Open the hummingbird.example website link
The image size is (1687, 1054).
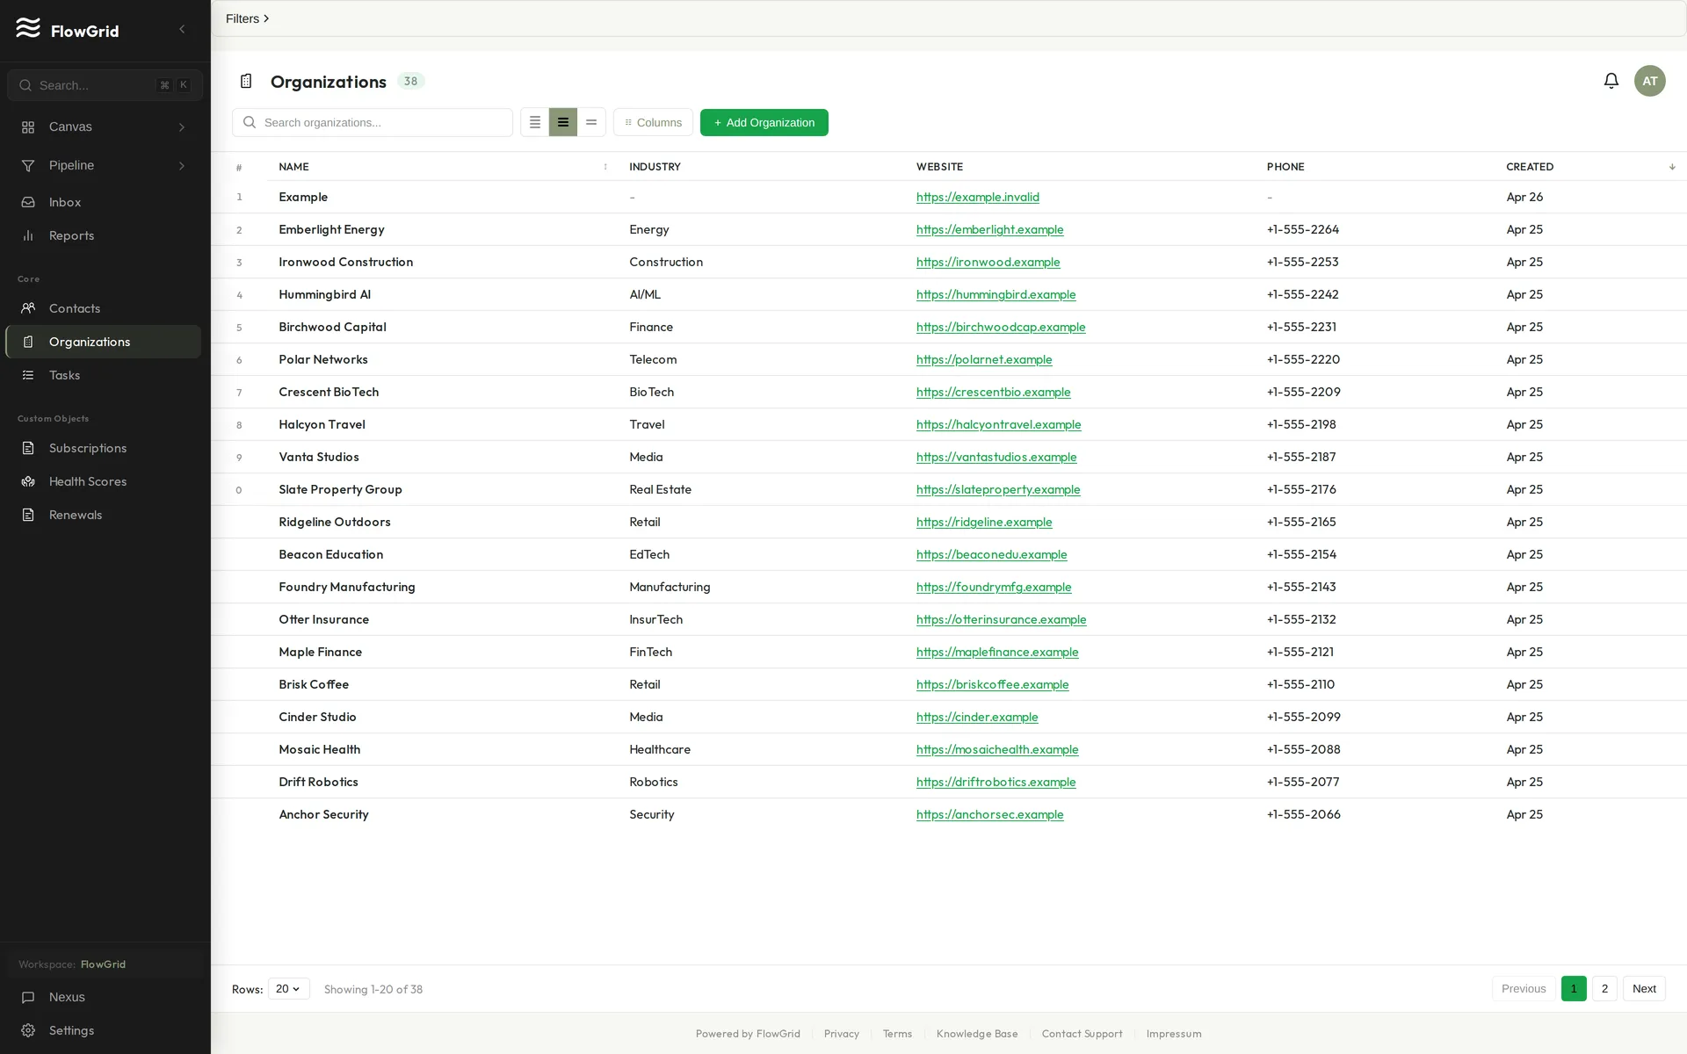click(x=996, y=295)
